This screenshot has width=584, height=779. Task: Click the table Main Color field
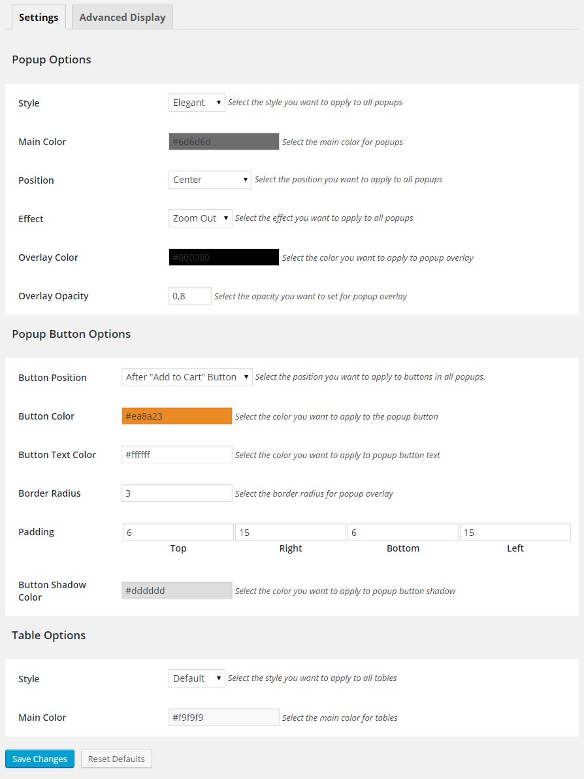click(x=223, y=718)
